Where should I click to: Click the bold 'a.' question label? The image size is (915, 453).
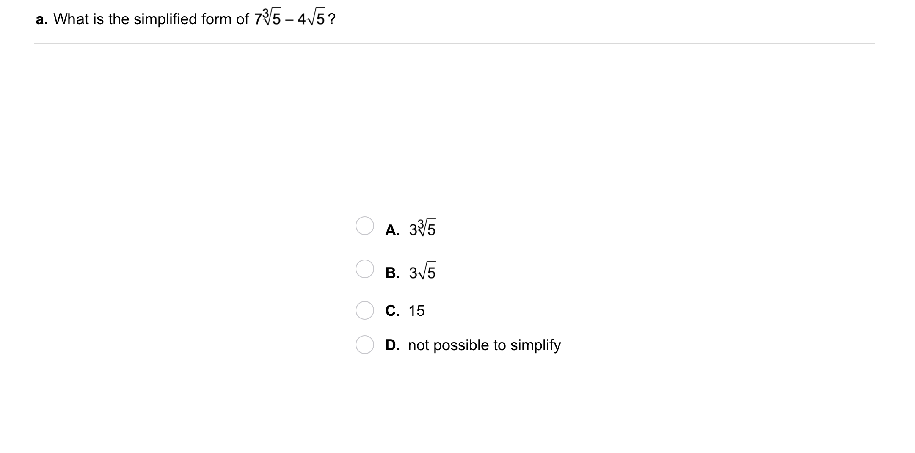click(x=41, y=19)
